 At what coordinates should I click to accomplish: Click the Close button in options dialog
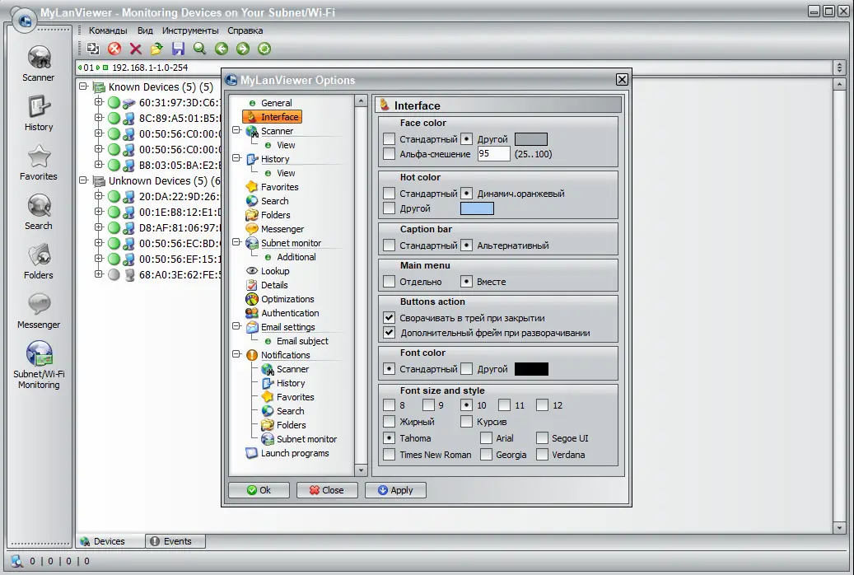tap(327, 490)
